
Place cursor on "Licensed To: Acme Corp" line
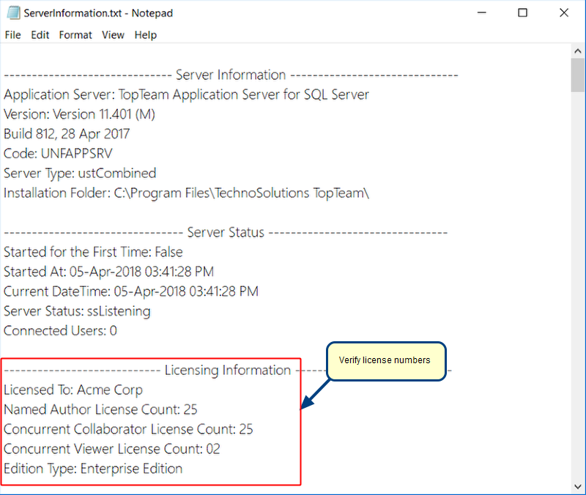tap(73, 390)
